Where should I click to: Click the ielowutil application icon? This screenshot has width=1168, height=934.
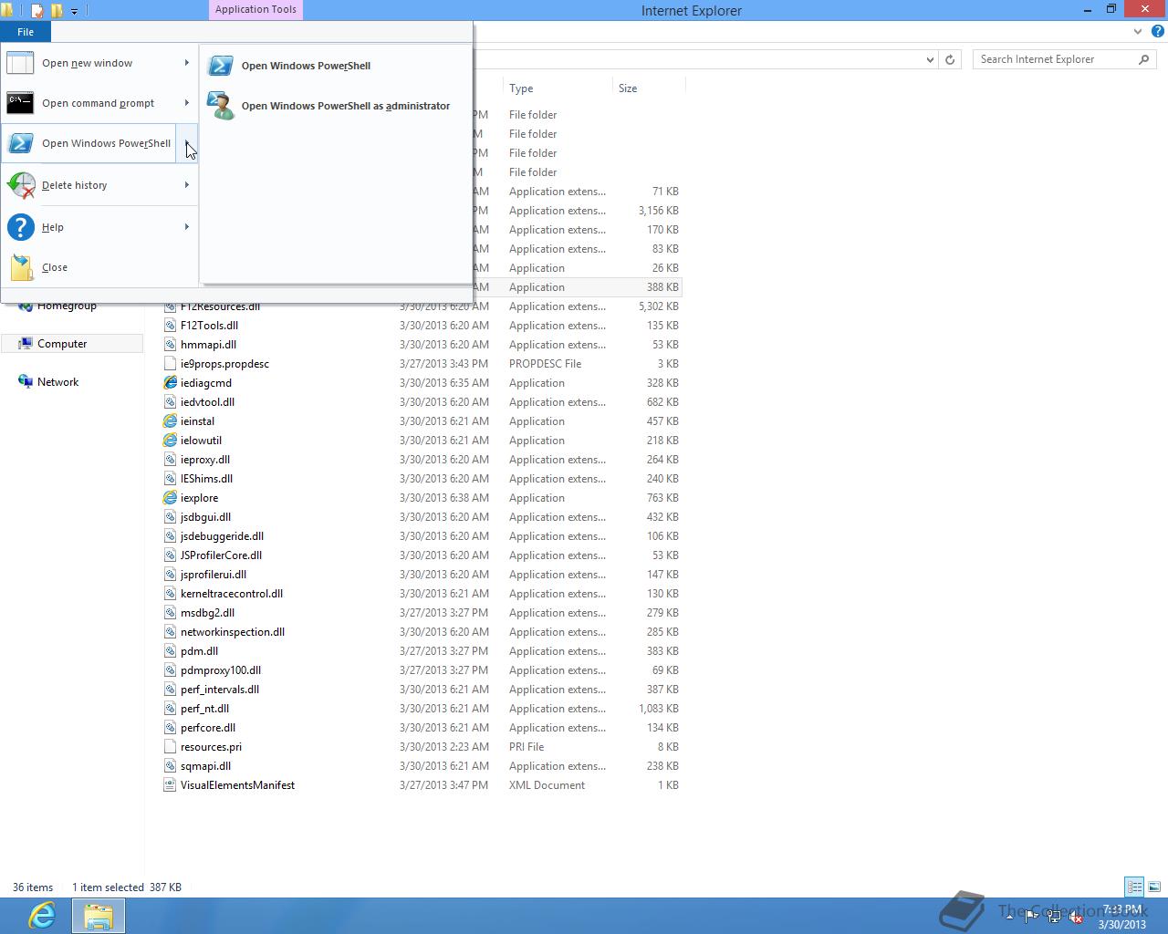[170, 441]
